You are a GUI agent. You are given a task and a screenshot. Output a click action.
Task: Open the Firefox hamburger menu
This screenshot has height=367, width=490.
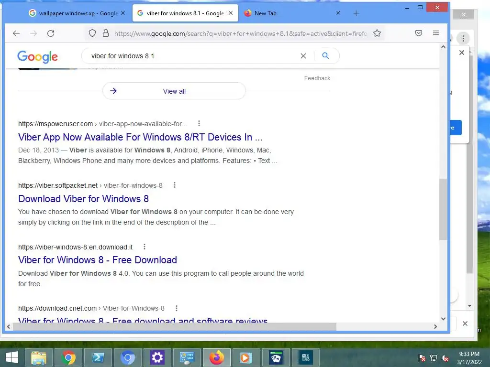[x=436, y=33]
